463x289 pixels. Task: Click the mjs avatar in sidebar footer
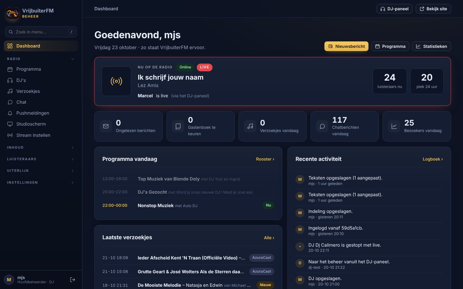pos(9,280)
